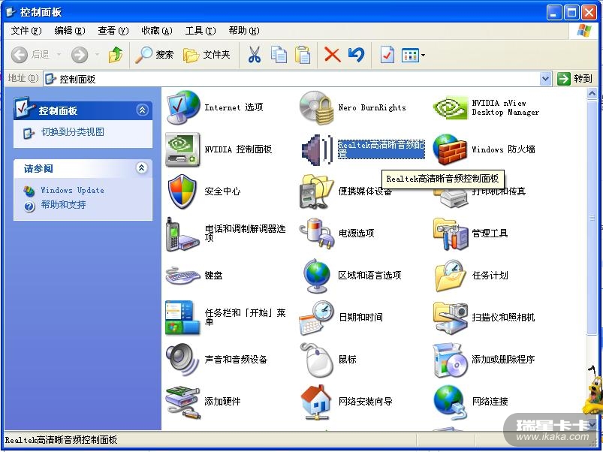603x452 pixels.
Task: Click the 文件夹 folders toolbar button
Action: point(207,55)
